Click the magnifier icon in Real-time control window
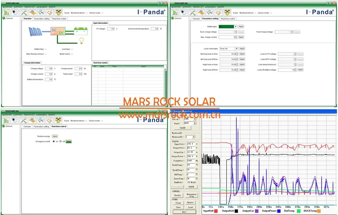Viewport: 338px width, 215px height. pyautogui.click(x=41, y=120)
